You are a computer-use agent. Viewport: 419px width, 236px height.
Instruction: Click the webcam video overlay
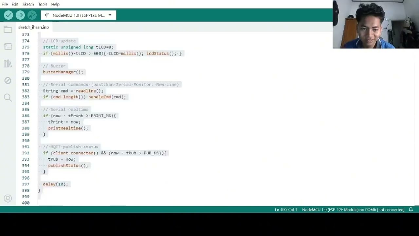376,24
